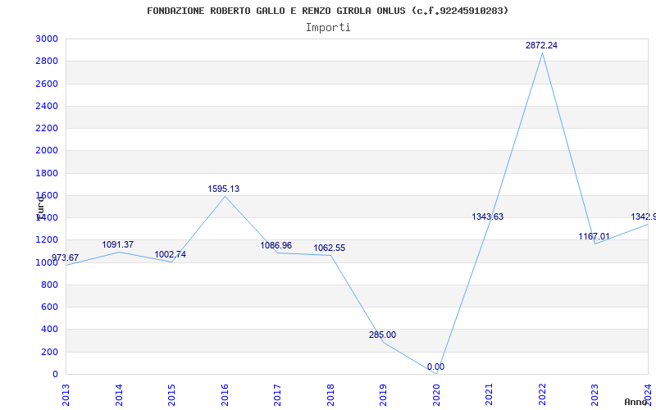656x410 pixels.
Task: Click the y-axis value 2200
Action: [x=47, y=128]
